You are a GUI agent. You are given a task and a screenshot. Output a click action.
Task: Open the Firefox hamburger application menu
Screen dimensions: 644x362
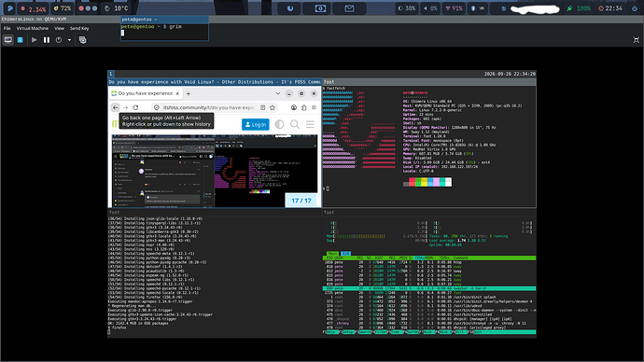[x=314, y=107]
